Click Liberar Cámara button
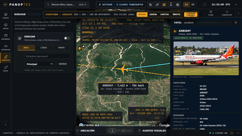Image resolution: width=242 pixels, height=136 pixels. (x=191, y=14)
